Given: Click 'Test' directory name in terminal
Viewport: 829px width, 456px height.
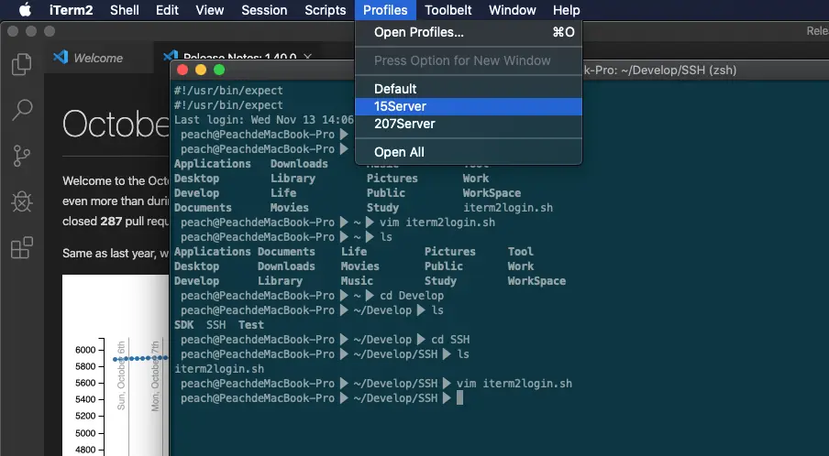Looking at the screenshot, I should click(x=250, y=324).
